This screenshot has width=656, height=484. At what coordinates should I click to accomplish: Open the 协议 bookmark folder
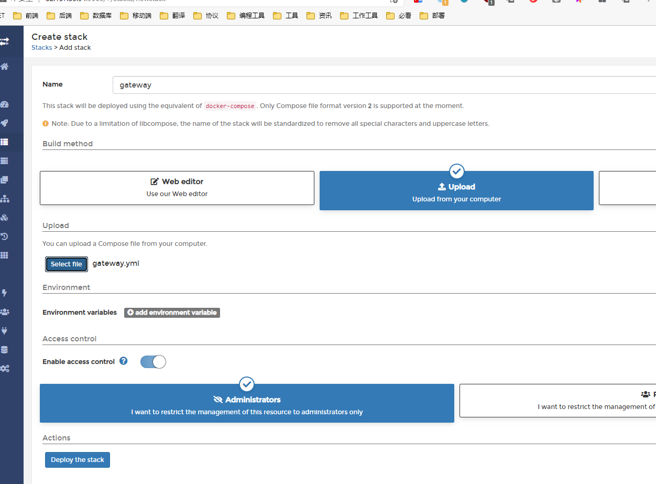tap(206, 16)
